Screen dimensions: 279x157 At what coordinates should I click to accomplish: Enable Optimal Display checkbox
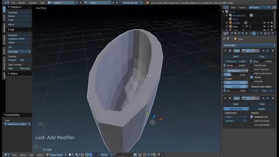click(252, 121)
